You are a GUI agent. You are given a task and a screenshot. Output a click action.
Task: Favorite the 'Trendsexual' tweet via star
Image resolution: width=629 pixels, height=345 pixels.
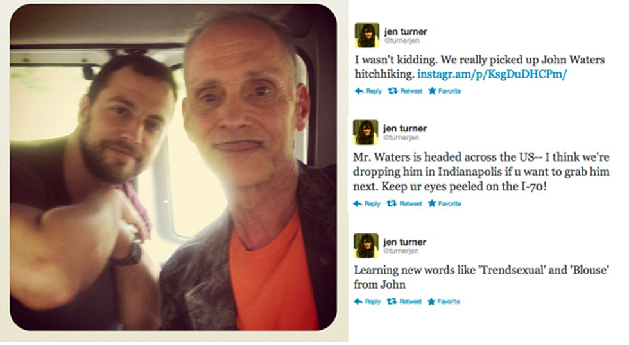click(x=431, y=301)
